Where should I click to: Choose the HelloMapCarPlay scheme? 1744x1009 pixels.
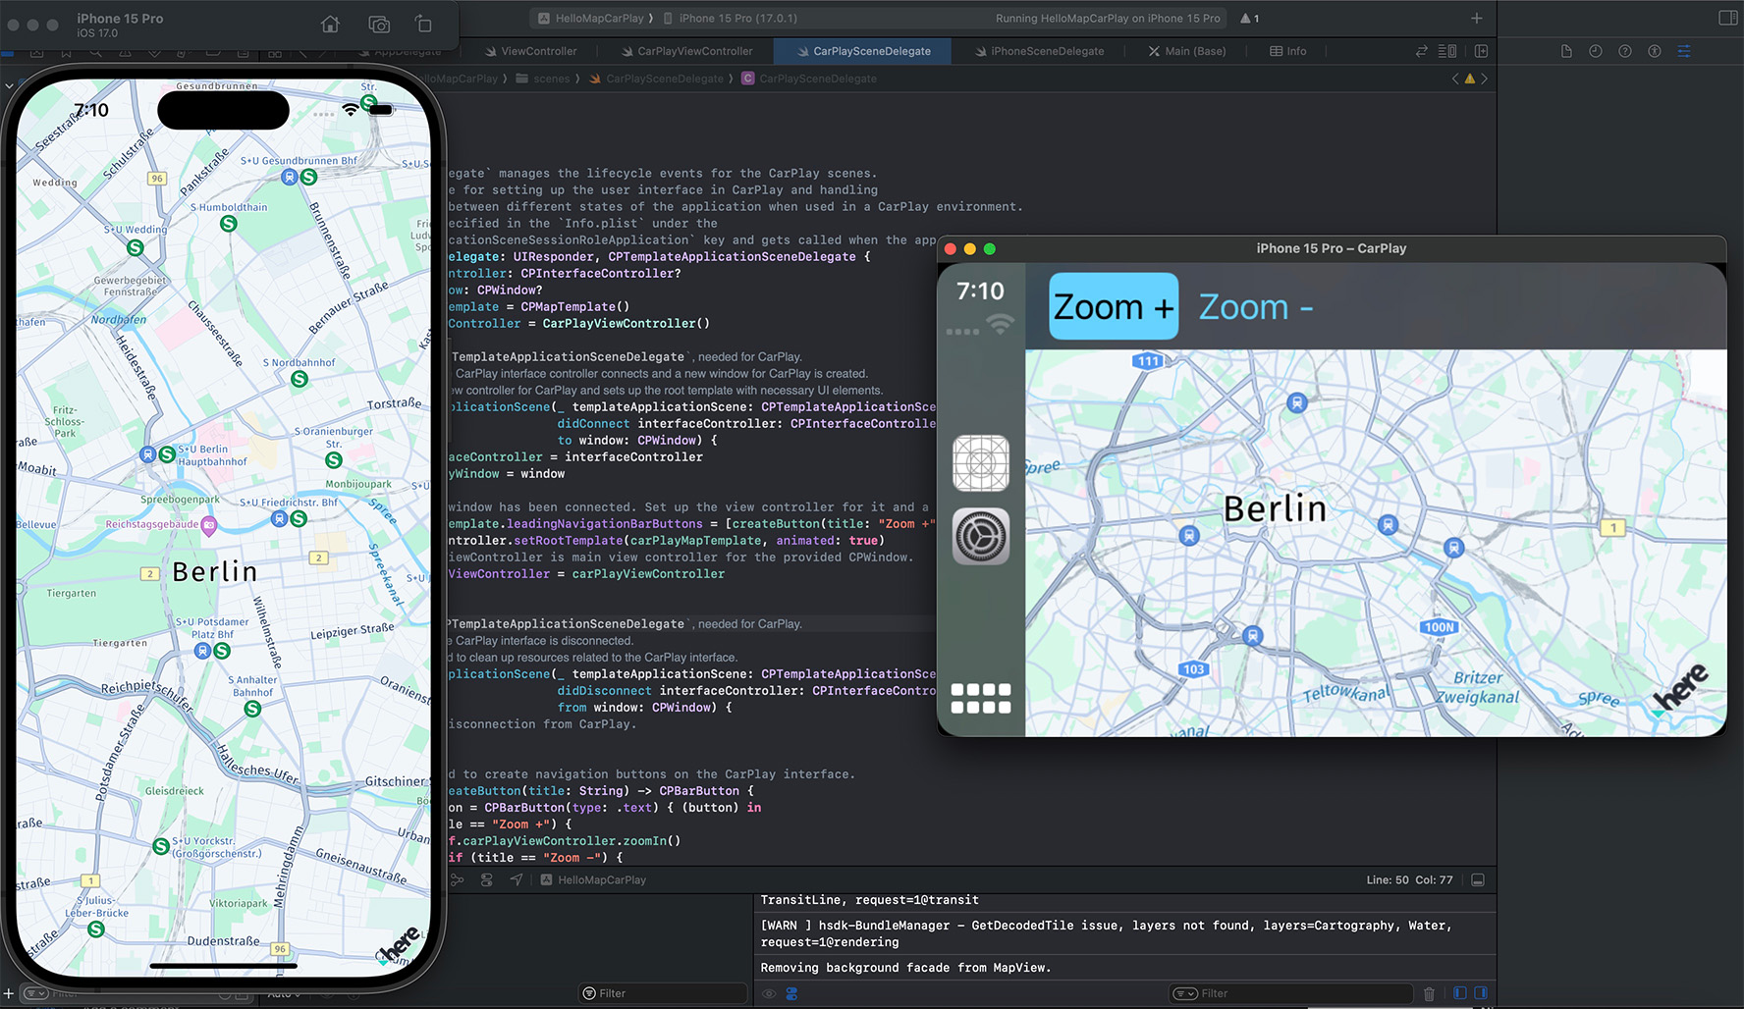coord(591,19)
